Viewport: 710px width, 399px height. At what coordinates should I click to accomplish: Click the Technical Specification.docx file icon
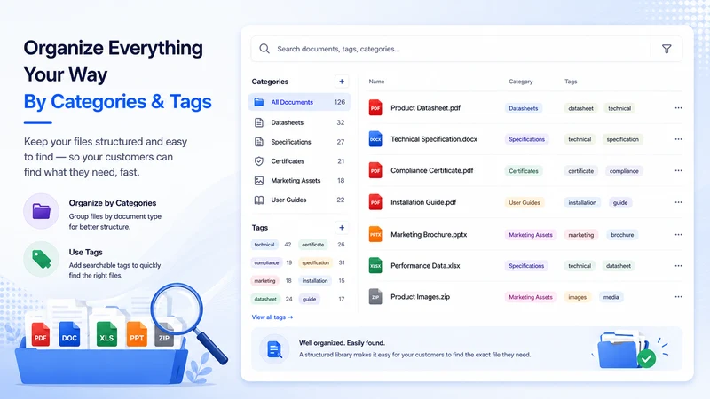coord(375,139)
